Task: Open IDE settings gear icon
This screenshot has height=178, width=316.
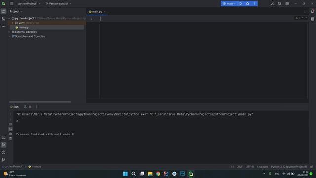Action: pos(287,3)
